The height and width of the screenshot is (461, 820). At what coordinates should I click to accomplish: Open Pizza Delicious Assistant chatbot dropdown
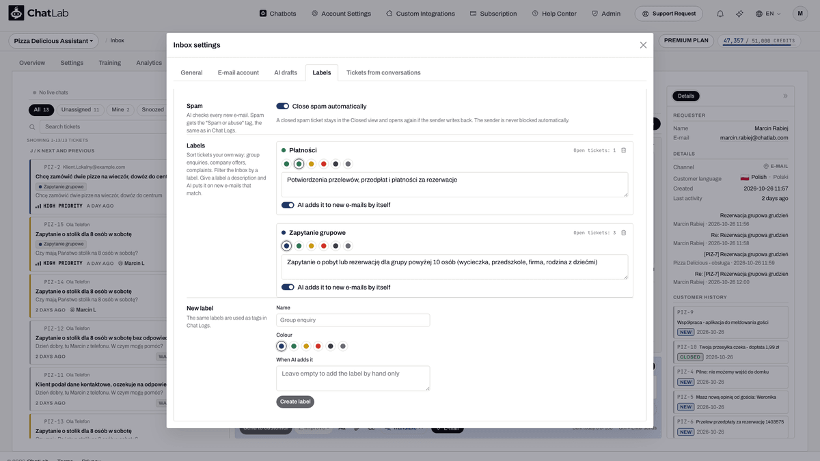click(53, 41)
